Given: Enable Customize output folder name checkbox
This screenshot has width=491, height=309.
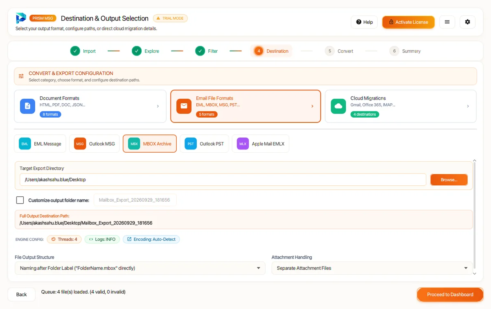Looking at the screenshot, I should tap(20, 200).
